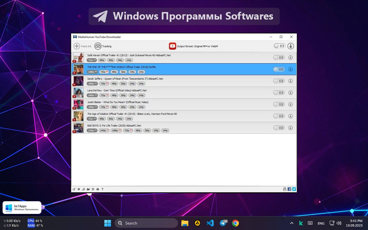Open Visual Studio Code from taskbar
This screenshot has height=230, width=368.
click(210, 223)
